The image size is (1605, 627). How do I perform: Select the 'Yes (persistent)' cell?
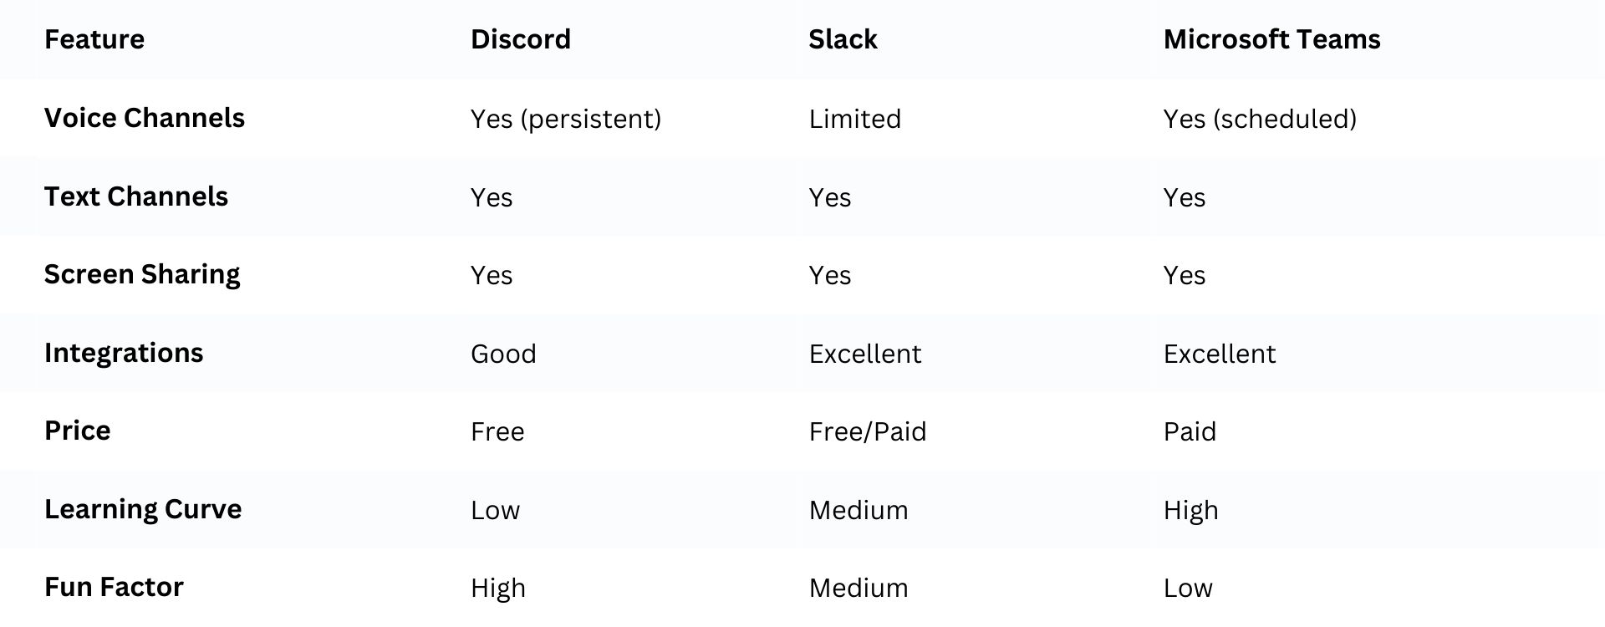point(566,119)
